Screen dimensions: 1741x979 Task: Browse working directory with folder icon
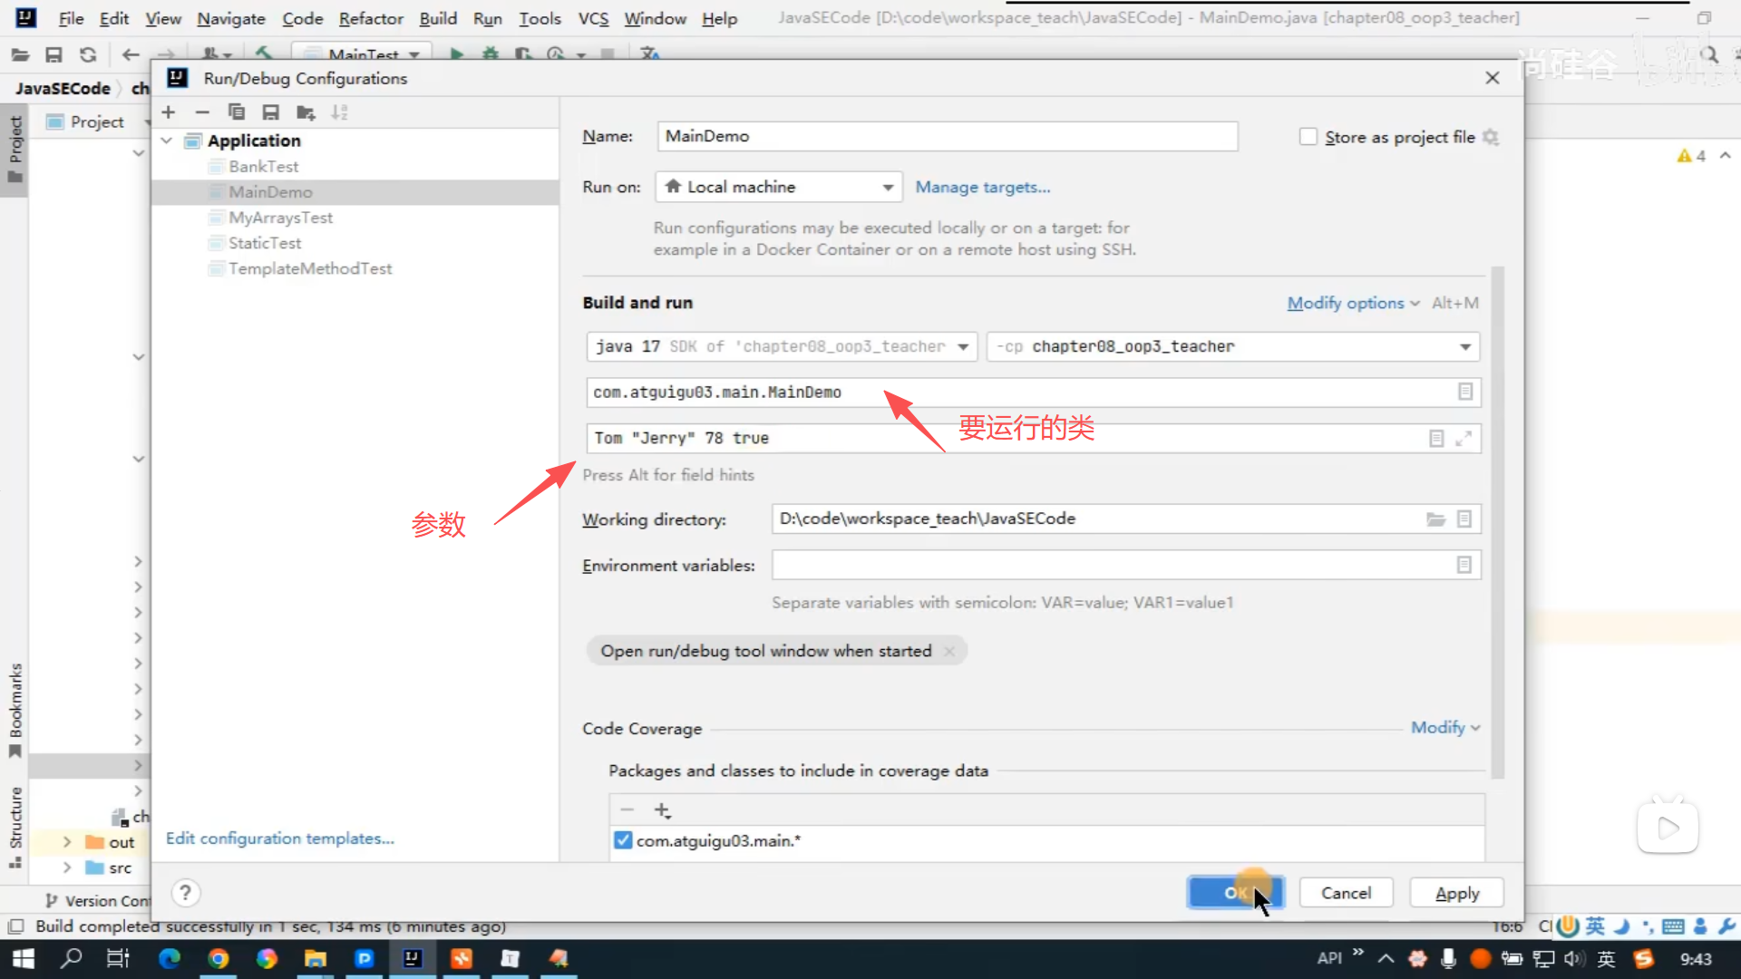tap(1435, 519)
